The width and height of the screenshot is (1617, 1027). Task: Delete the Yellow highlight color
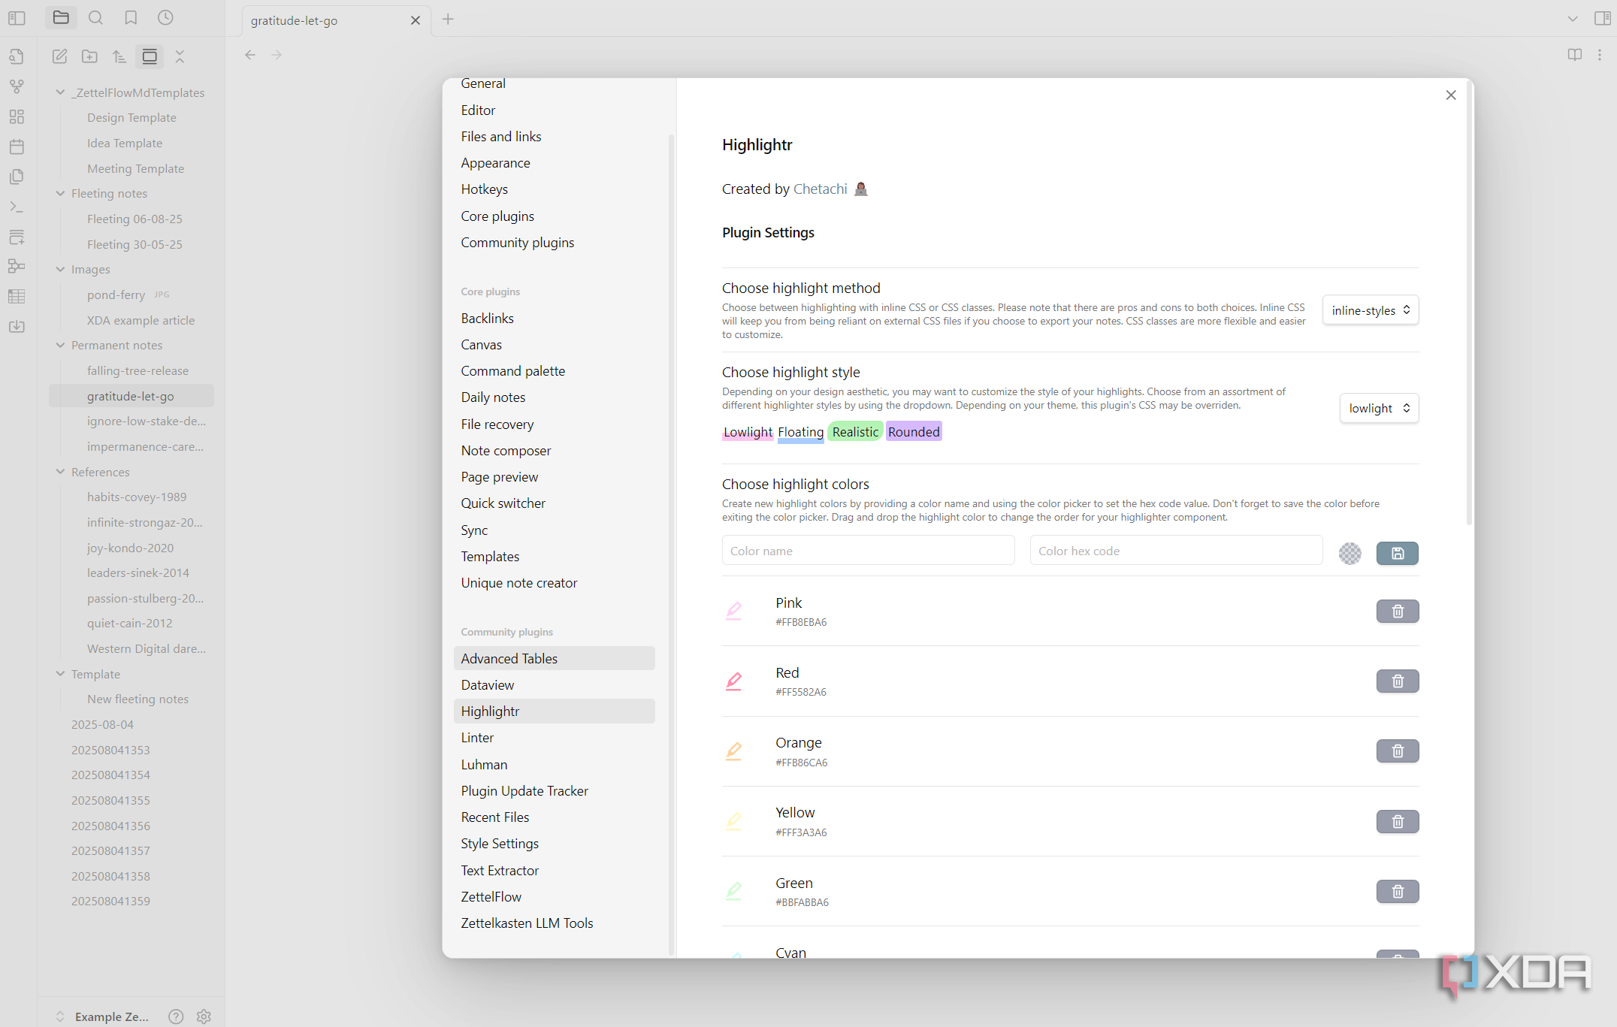point(1398,822)
